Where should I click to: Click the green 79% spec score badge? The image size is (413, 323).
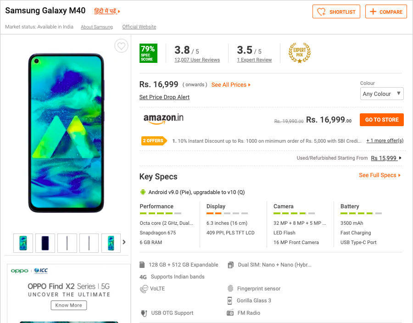tap(148, 53)
